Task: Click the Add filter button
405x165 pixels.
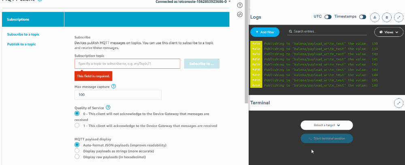Action: [265, 32]
